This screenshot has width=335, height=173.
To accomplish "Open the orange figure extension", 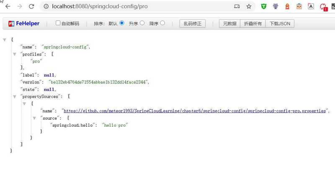I will (x=287, y=6).
